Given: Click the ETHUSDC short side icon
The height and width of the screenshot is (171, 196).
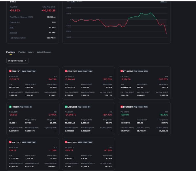Looking at the screenshot, I should [x=66, y=71].
